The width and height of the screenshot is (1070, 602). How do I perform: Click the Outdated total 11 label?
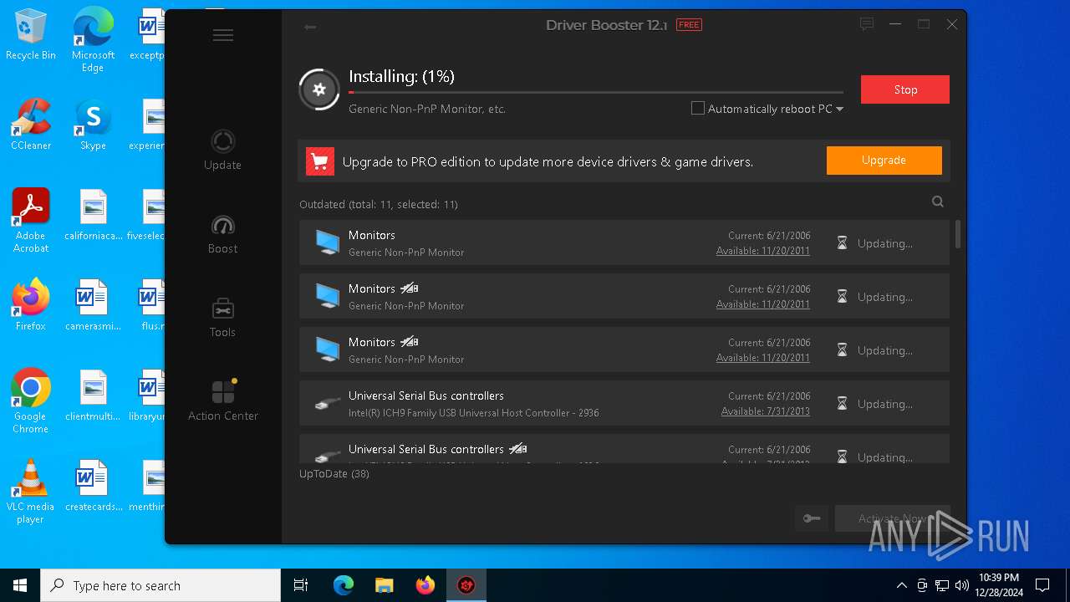pos(379,204)
